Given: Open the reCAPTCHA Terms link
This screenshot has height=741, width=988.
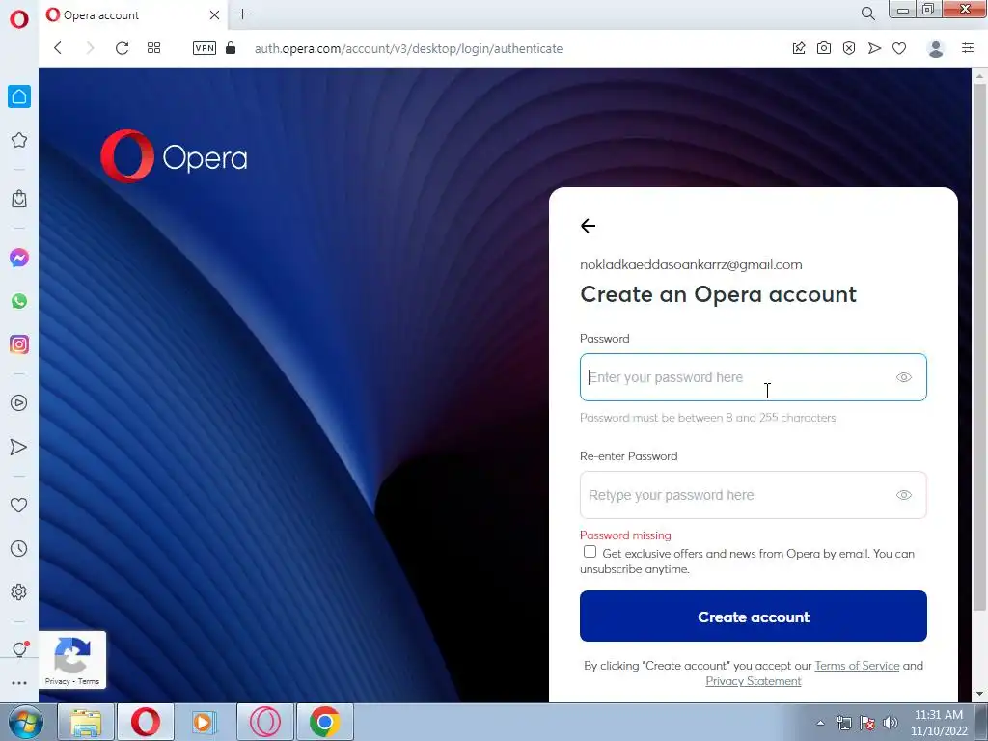Looking at the screenshot, I should [88, 681].
